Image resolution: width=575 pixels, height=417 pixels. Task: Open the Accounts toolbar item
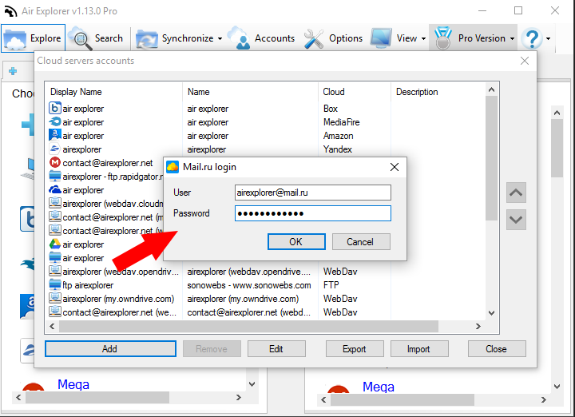261,38
